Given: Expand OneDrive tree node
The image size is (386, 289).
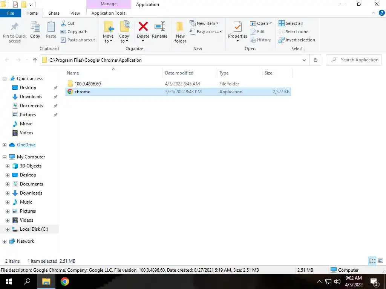Looking at the screenshot, I should tap(5, 145).
